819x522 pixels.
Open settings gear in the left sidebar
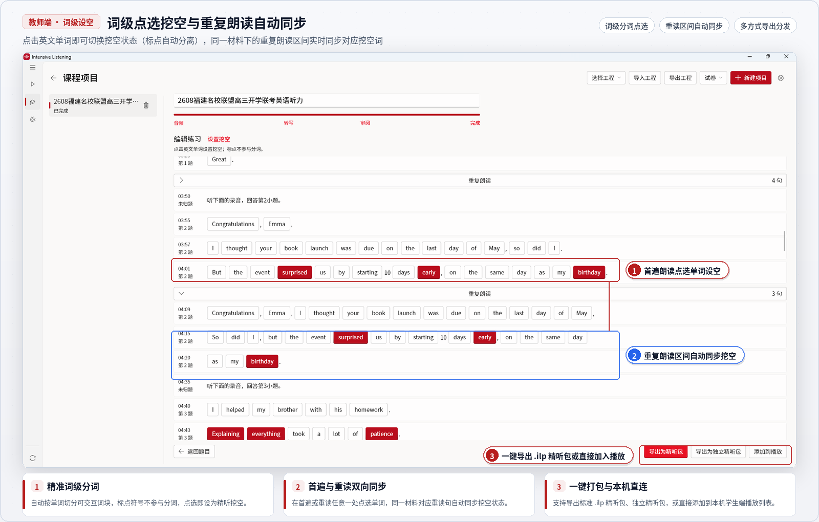pyautogui.click(x=33, y=119)
